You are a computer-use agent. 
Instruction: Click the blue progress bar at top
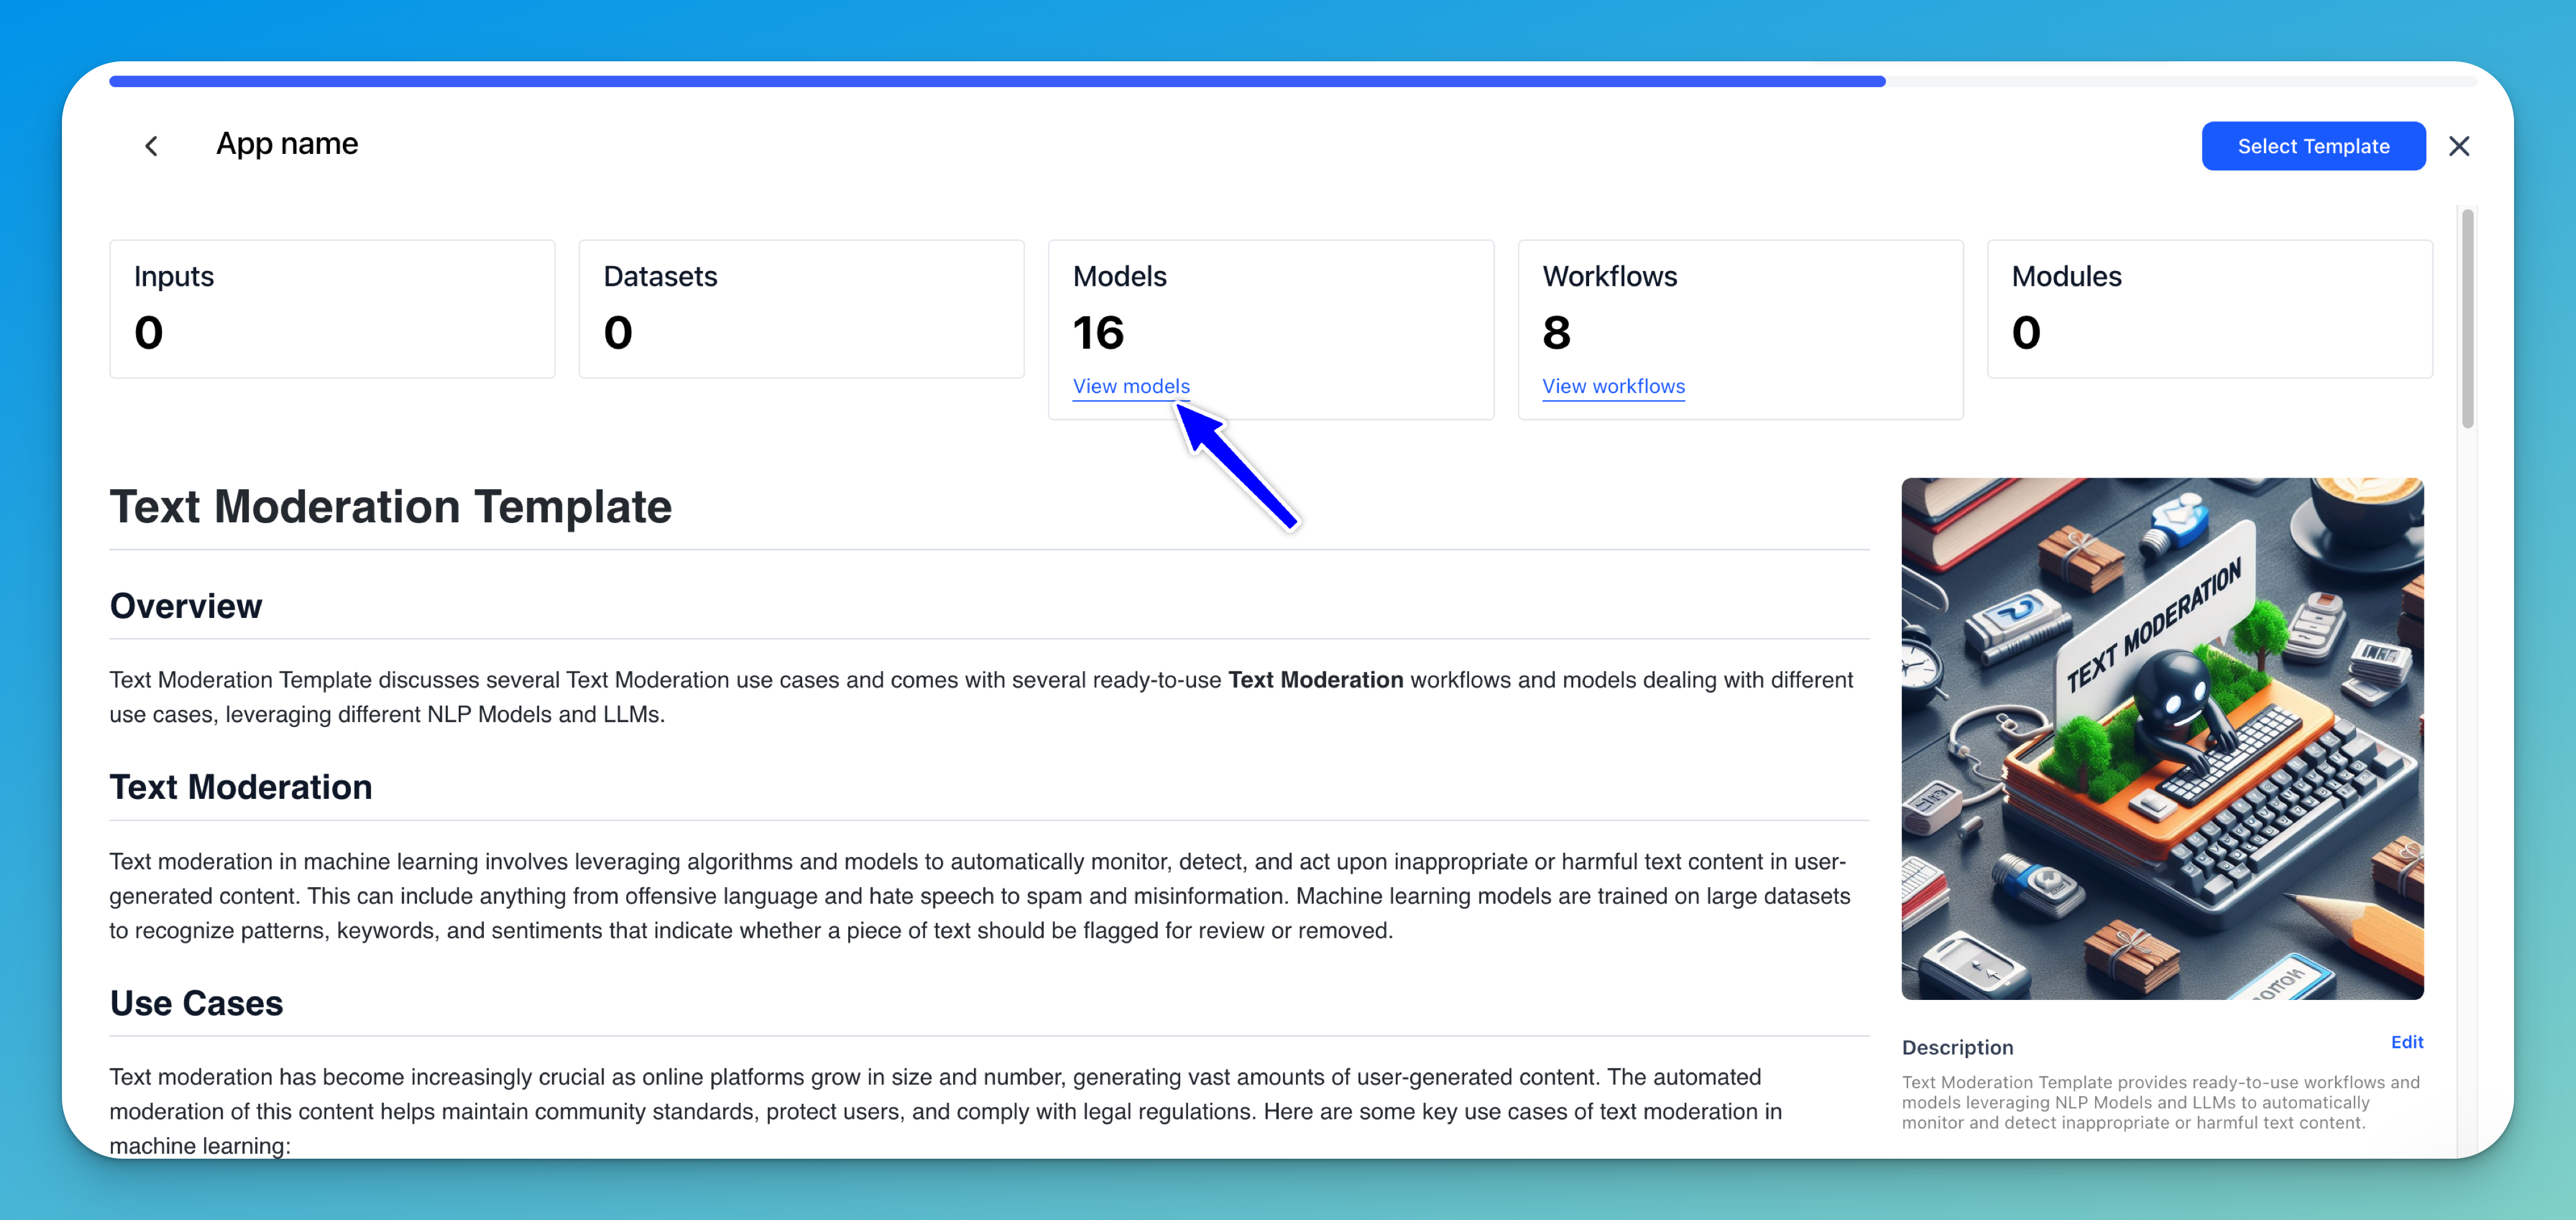pyautogui.click(x=996, y=81)
